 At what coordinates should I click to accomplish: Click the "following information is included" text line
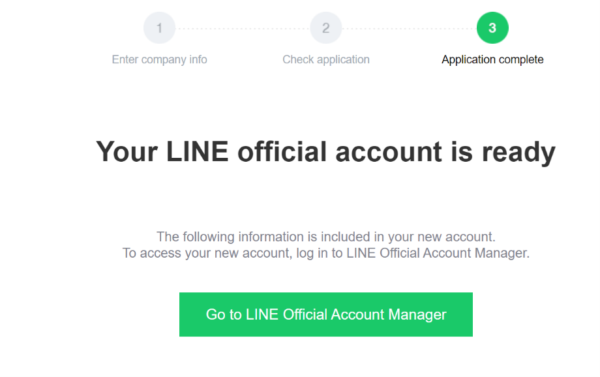coord(325,237)
